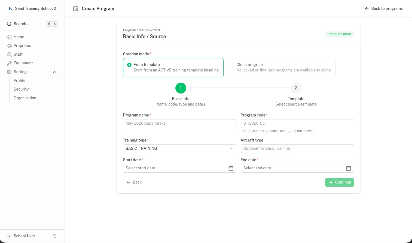Click the ⌘K shortcut badge in search

tap(52, 24)
